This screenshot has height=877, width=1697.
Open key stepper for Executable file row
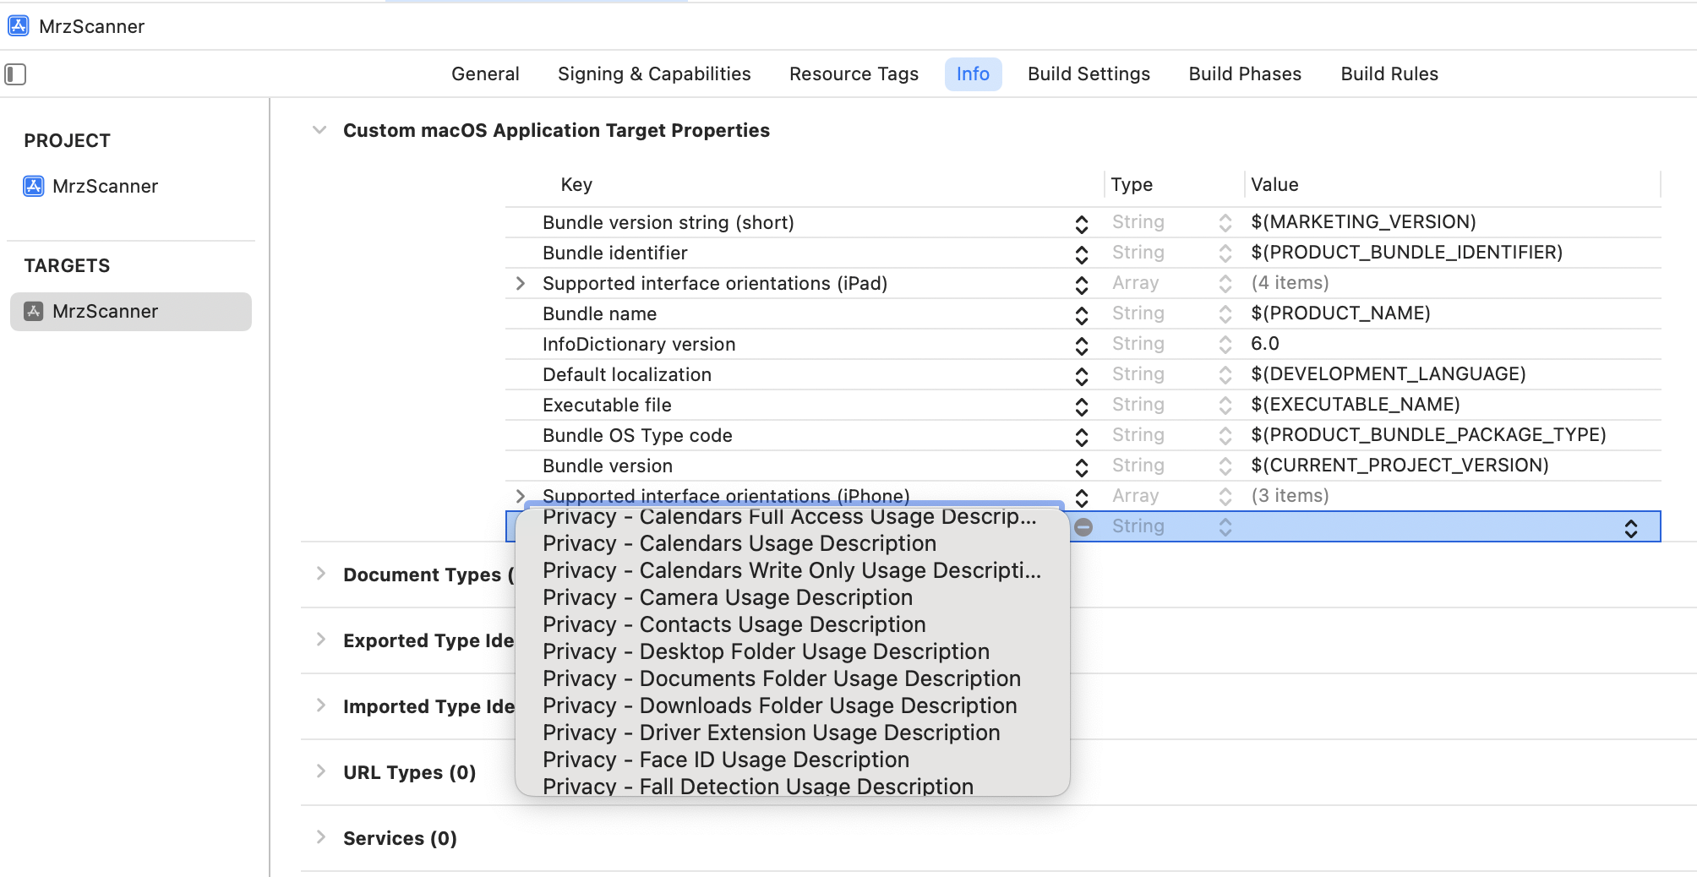point(1082,406)
